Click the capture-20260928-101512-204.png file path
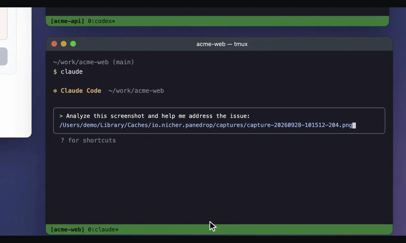 (x=206, y=125)
